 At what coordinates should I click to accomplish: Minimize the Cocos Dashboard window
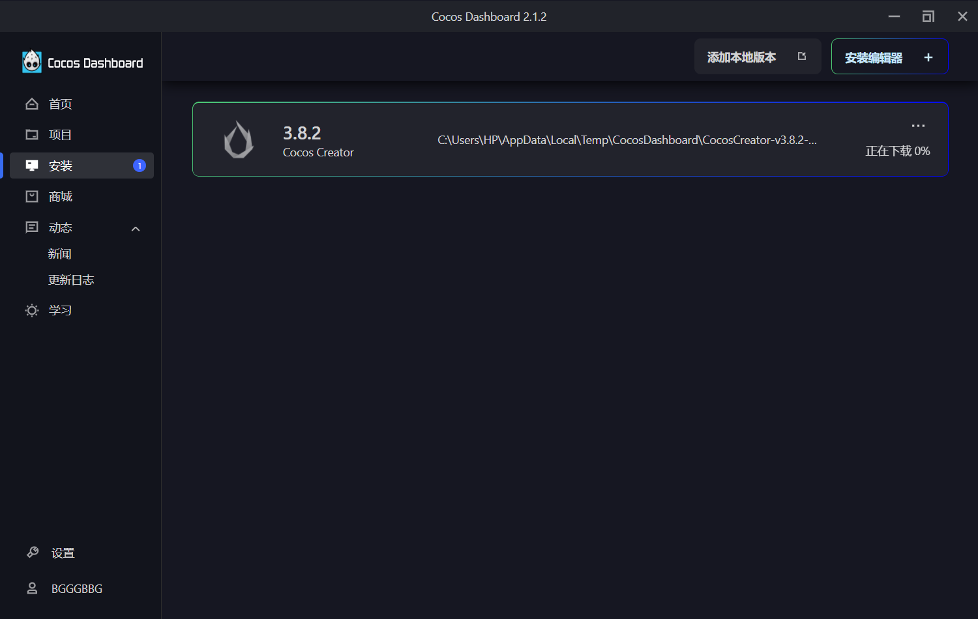pos(894,16)
